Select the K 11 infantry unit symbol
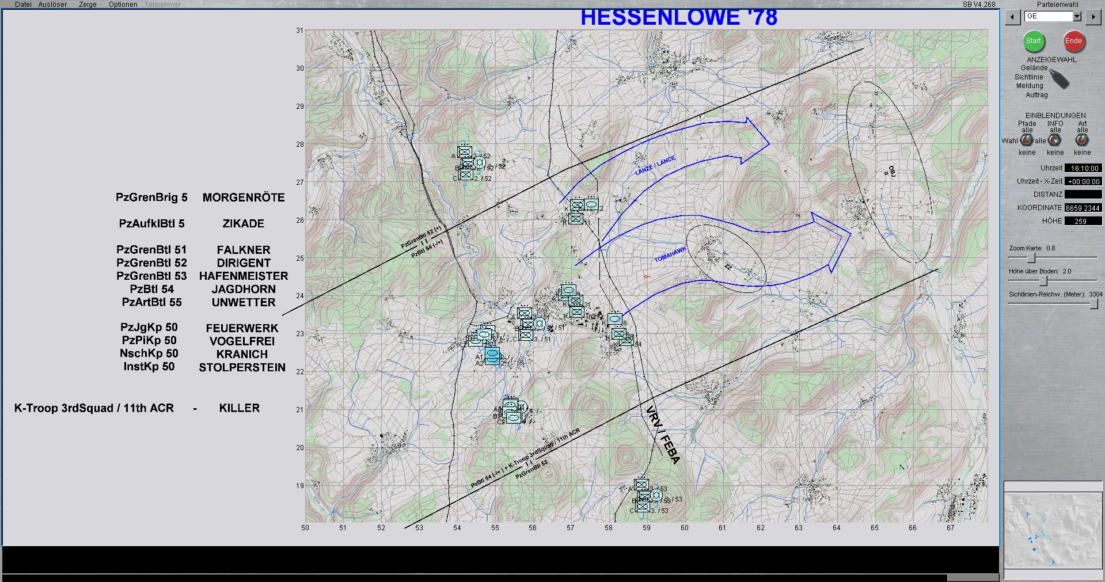Image resolution: width=1105 pixels, height=582 pixels. coord(575,219)
